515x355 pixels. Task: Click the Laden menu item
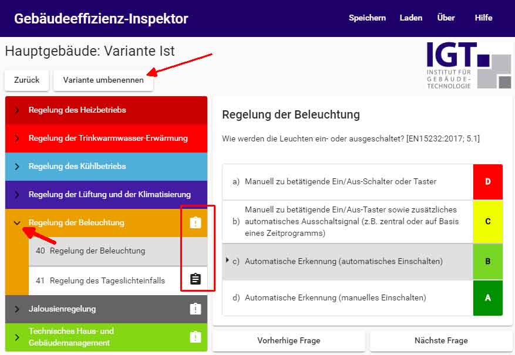(x=410, y=18)
